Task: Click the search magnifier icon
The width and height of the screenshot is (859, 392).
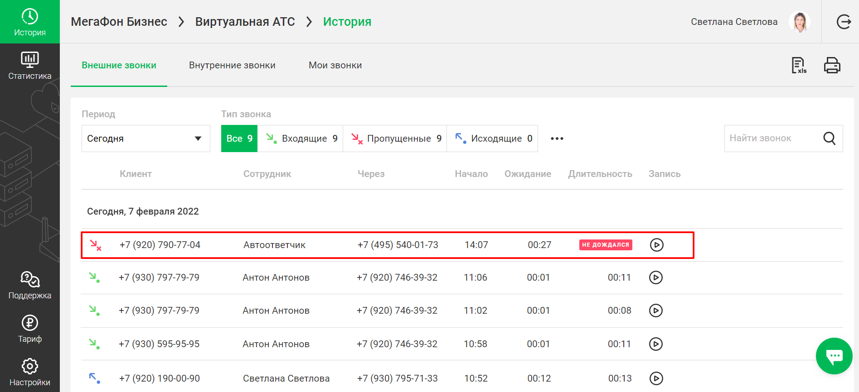Action: (x=829, y=139)
